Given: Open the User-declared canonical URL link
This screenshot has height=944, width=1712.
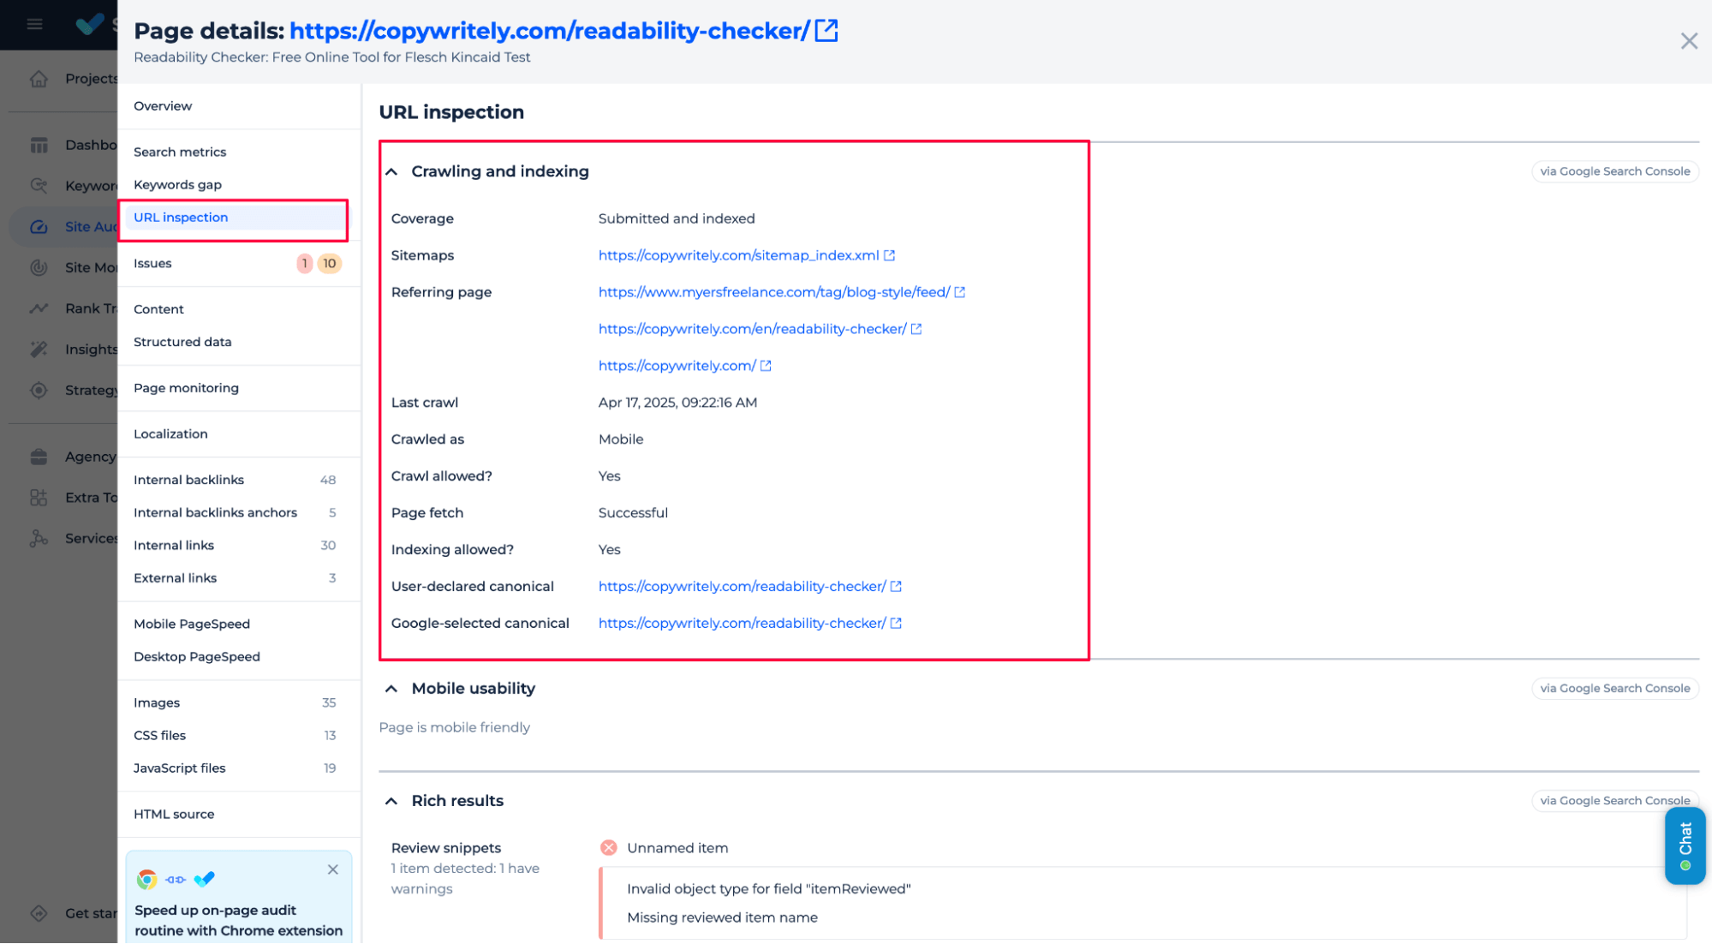Looking at the screenshot, I should click(742, 586).
